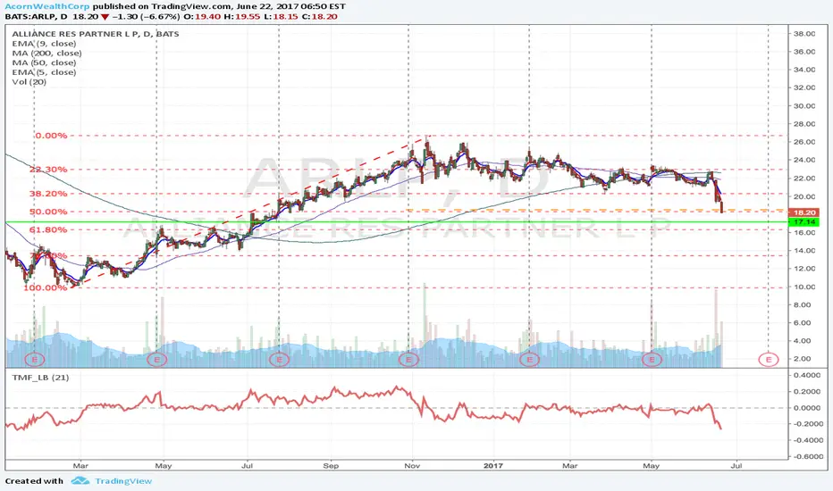Open the AcornWealthCorp author link
Image resolution: width=833 pixels, height=491 pixels.
(x=47, y=6)
